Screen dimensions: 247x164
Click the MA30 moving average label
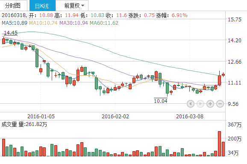[x=74, y=23]
